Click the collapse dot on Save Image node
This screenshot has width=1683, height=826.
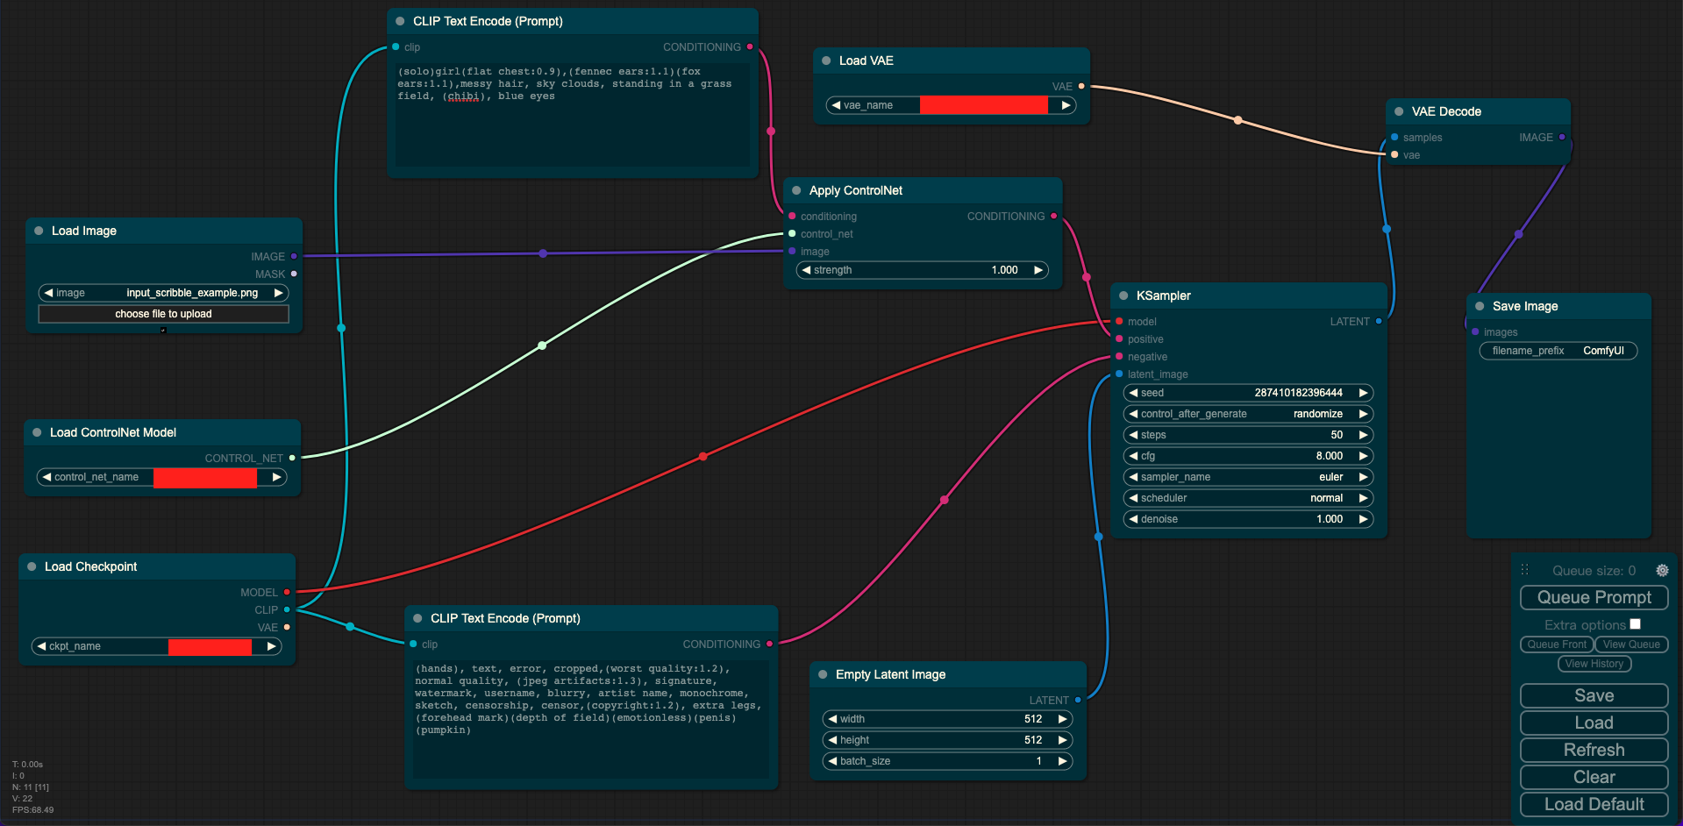coord(1480,306)
